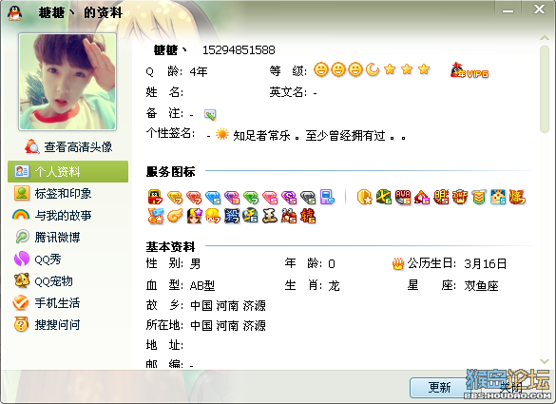556x404 pixels.
Task: Click the 更新 button
Action: [x=440, y=387]
